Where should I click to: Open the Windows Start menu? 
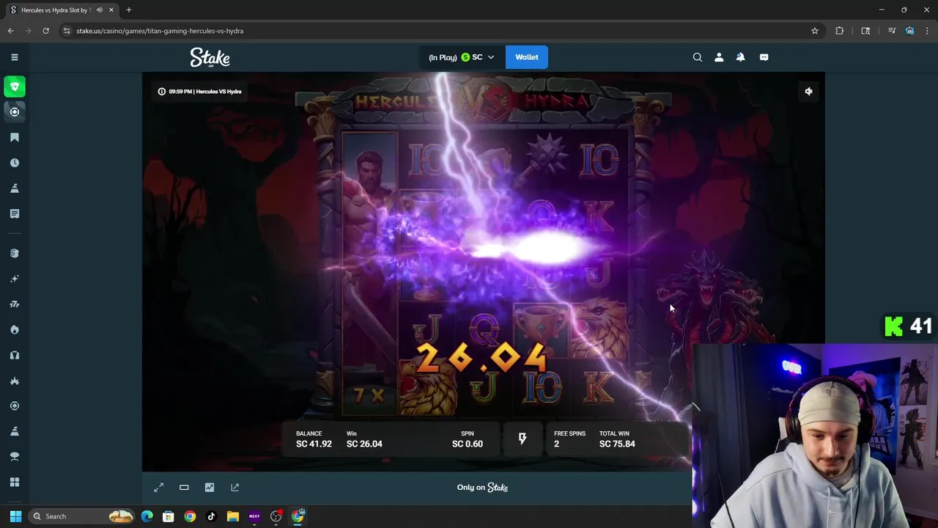[15, 516]
